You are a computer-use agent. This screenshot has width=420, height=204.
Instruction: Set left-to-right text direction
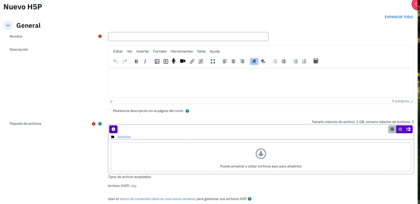(x=254, y=61)
